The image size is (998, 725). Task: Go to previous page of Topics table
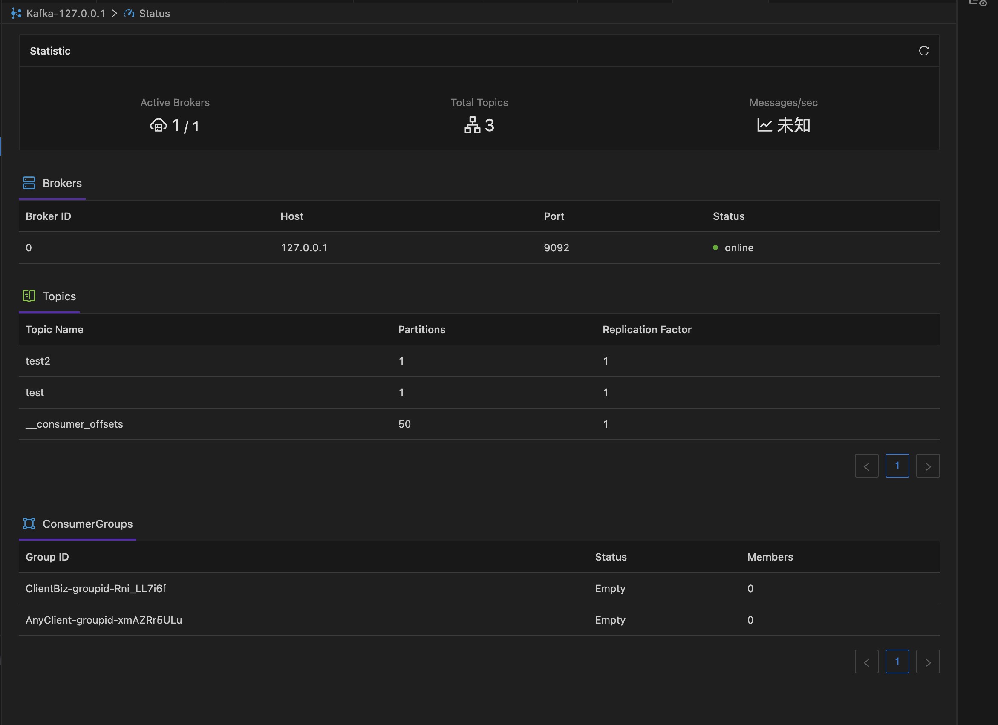(866, 466)
